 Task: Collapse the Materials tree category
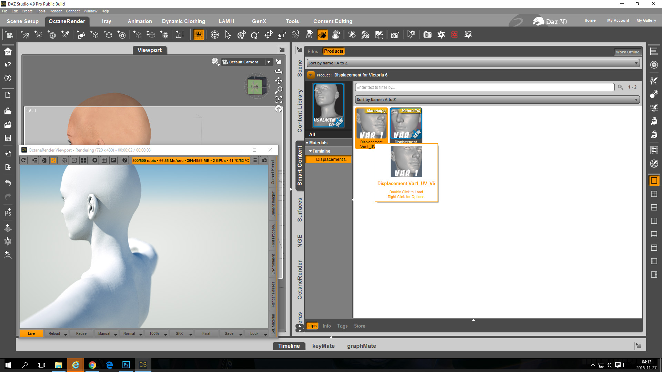click(307, 143)
